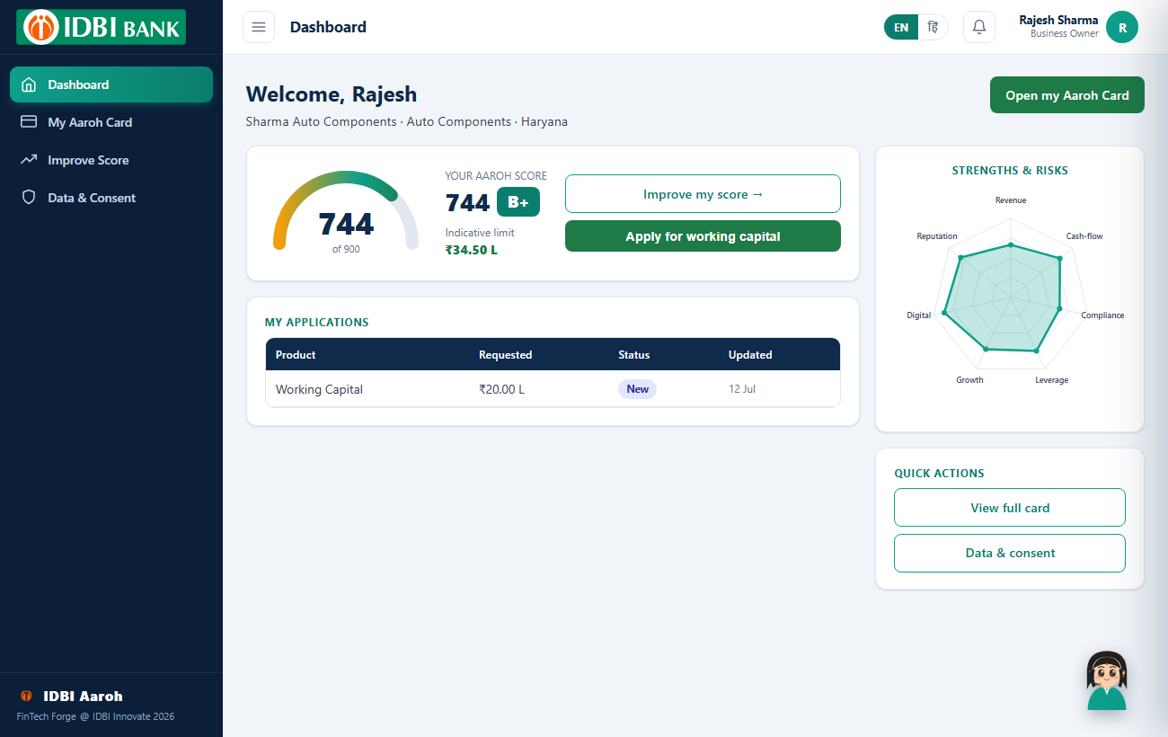Image resolution: width=1168 pixels, height=737 pixels.
Task: Switch language to Hindi
Action: click(x=934, y=27)
